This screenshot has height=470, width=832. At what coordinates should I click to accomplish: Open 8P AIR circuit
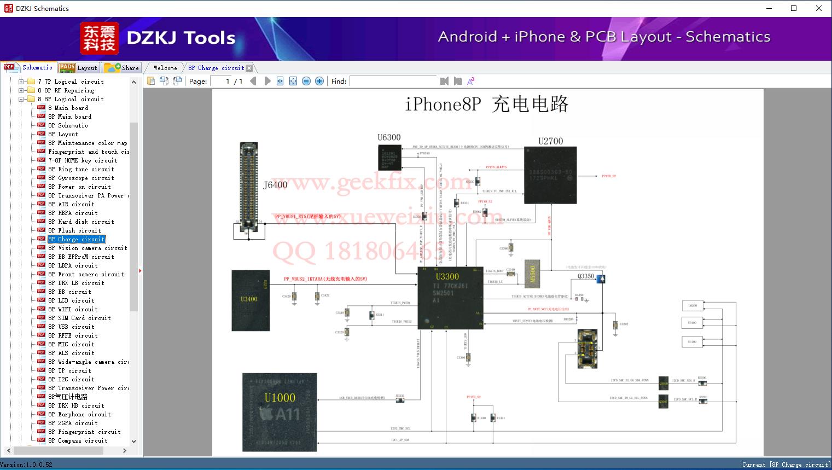pyautogui.click(x=71, y=204)
